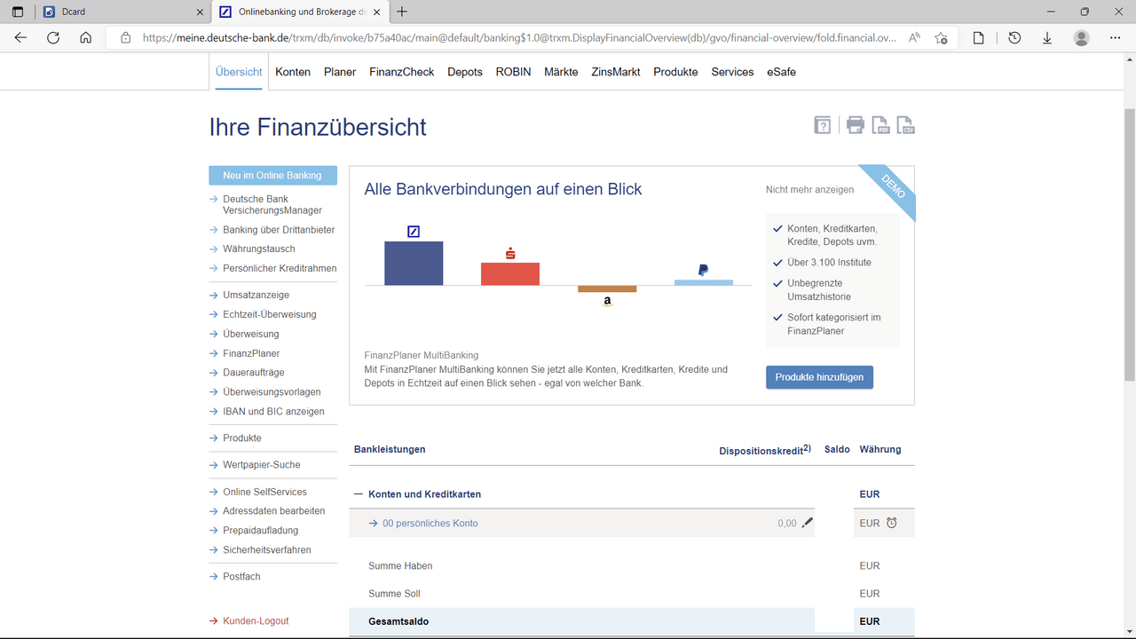
Task: Open Persönlicher Kreditrahmen
Action: click(280, 268)
